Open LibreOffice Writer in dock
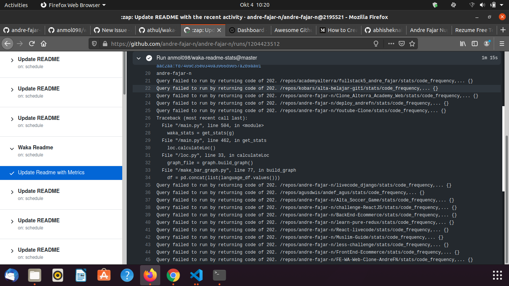The image size is (509, 286). click(x=81, y=275)
